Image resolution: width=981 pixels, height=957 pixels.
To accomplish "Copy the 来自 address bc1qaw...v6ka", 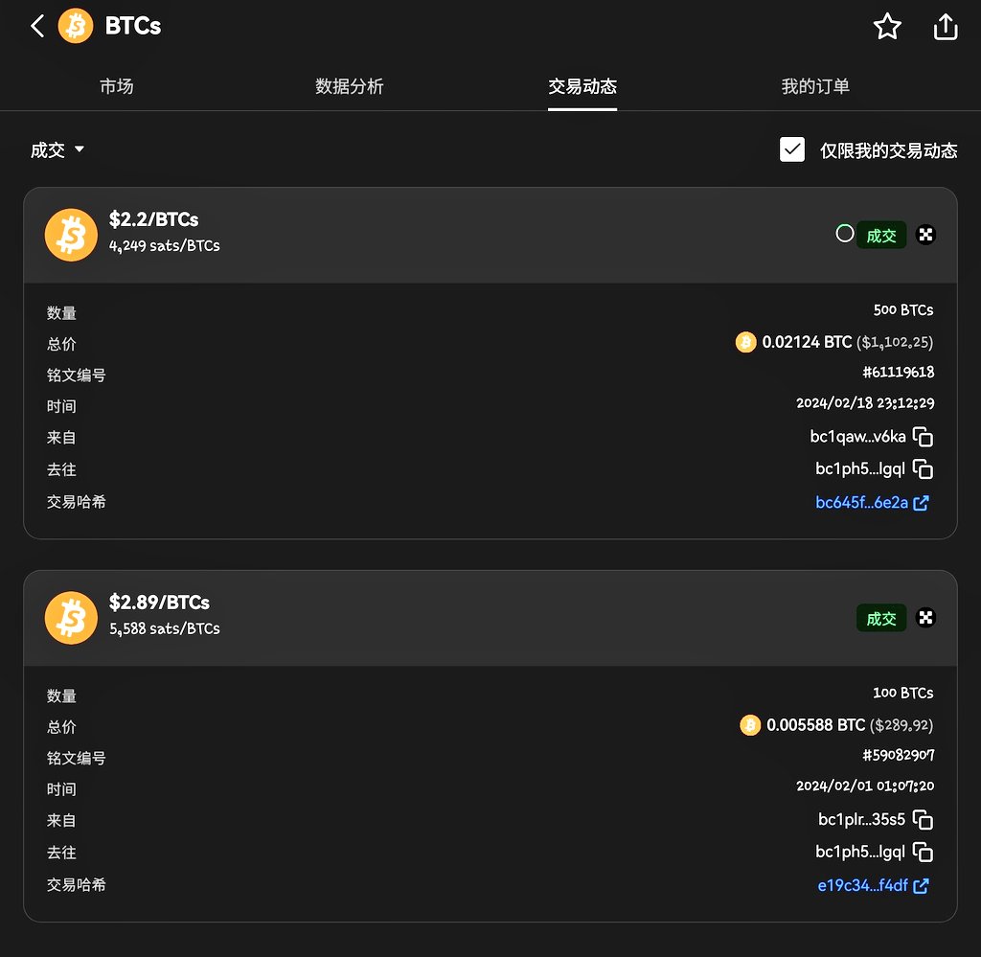I will [x=923, y=437].
